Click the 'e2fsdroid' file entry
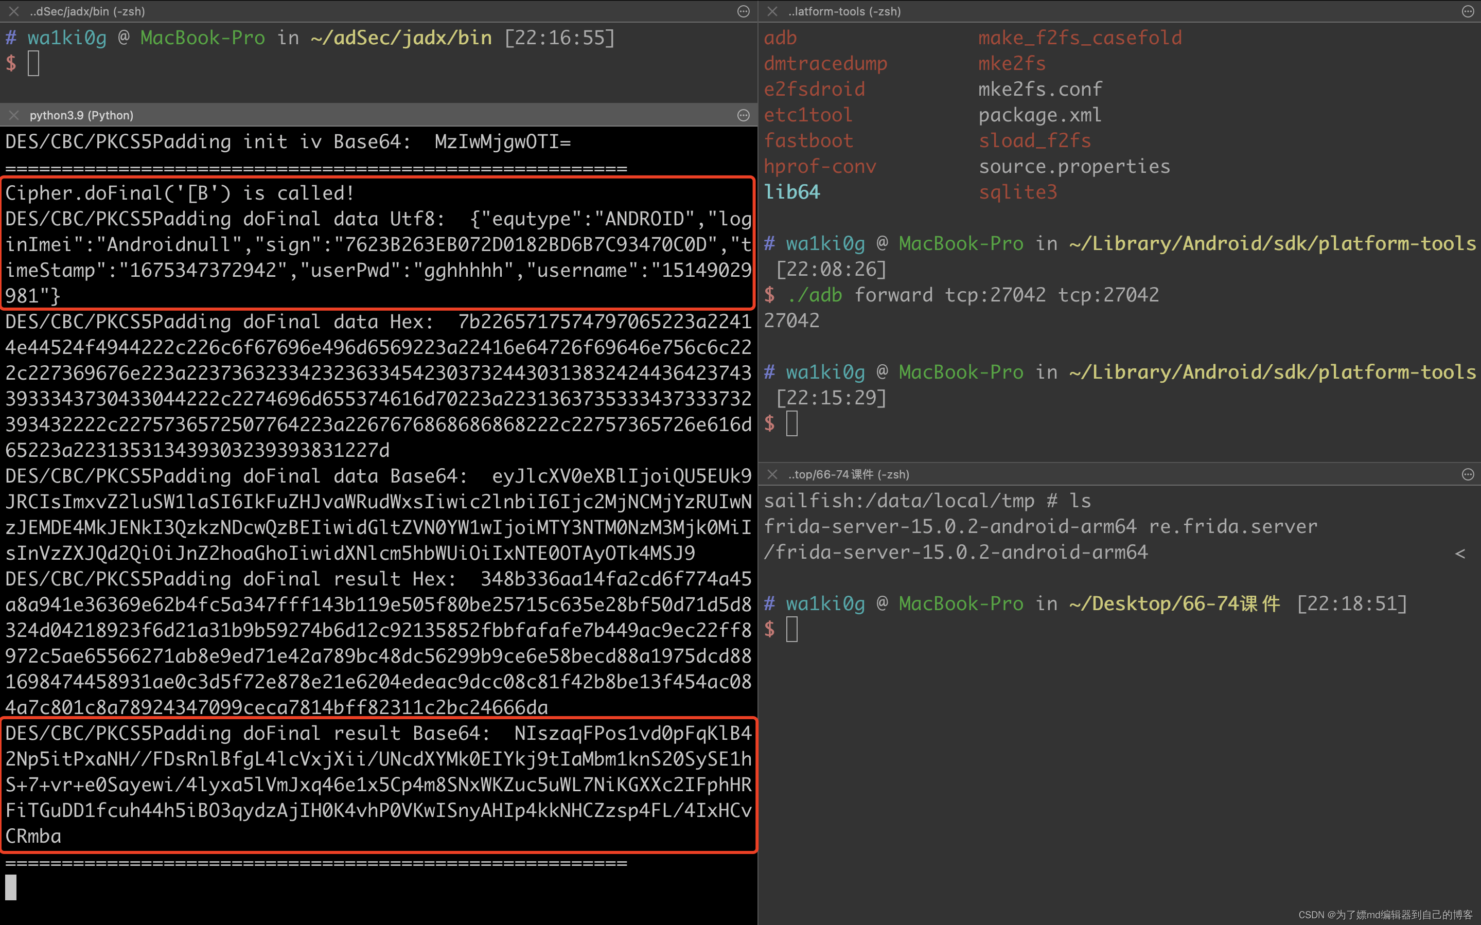Viewport: 1481px width, 925px height. pos(814,90)
